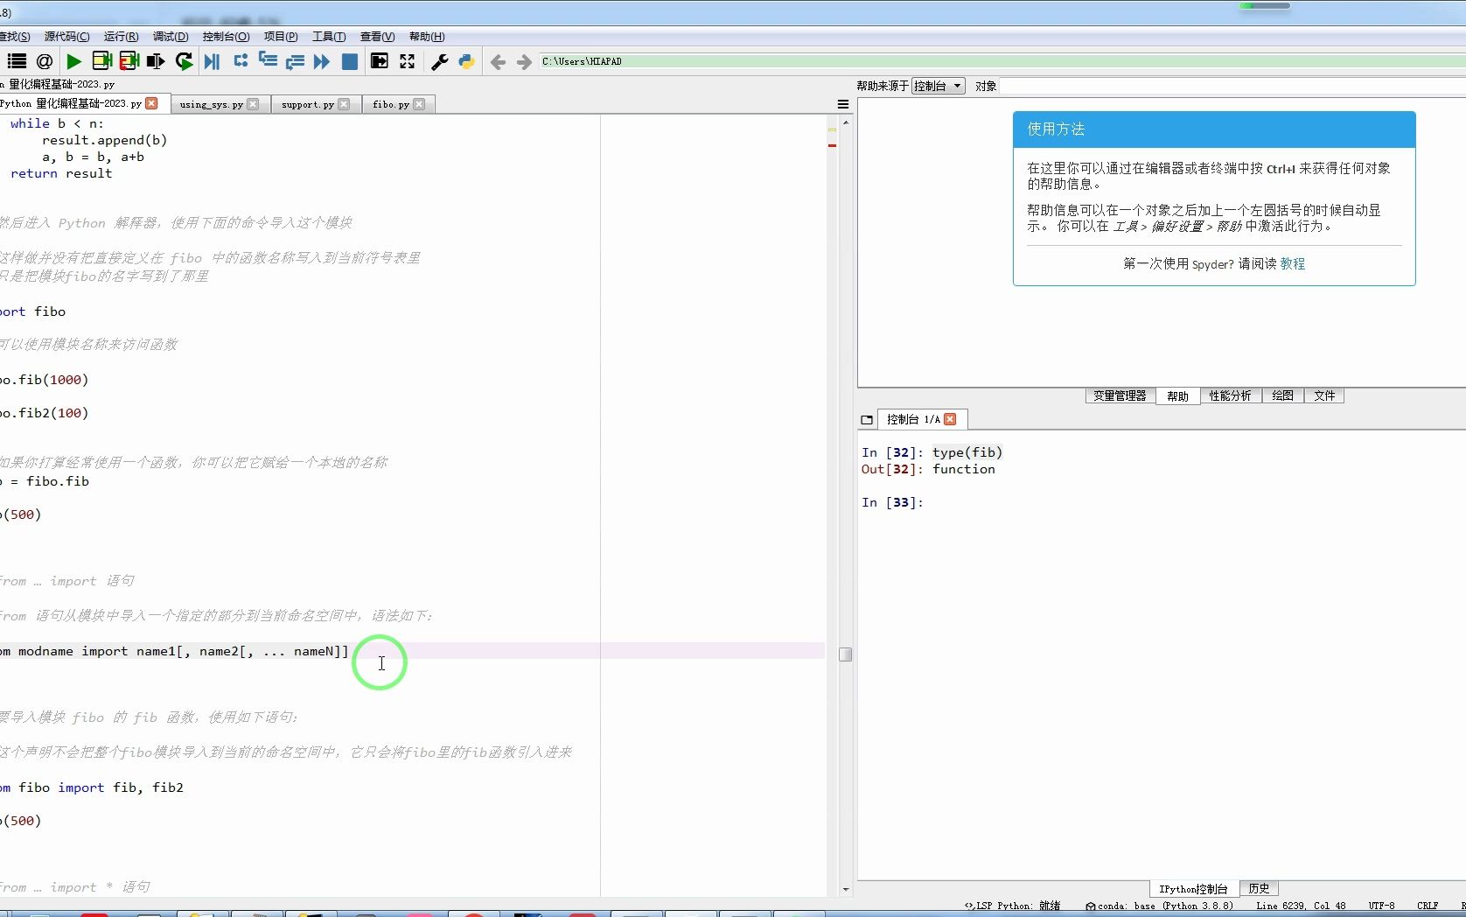Switch to the 变量管理器 pane tab
This screenshot has width=1466, height=917.
pyautogui.click(x=1120, y=395)
